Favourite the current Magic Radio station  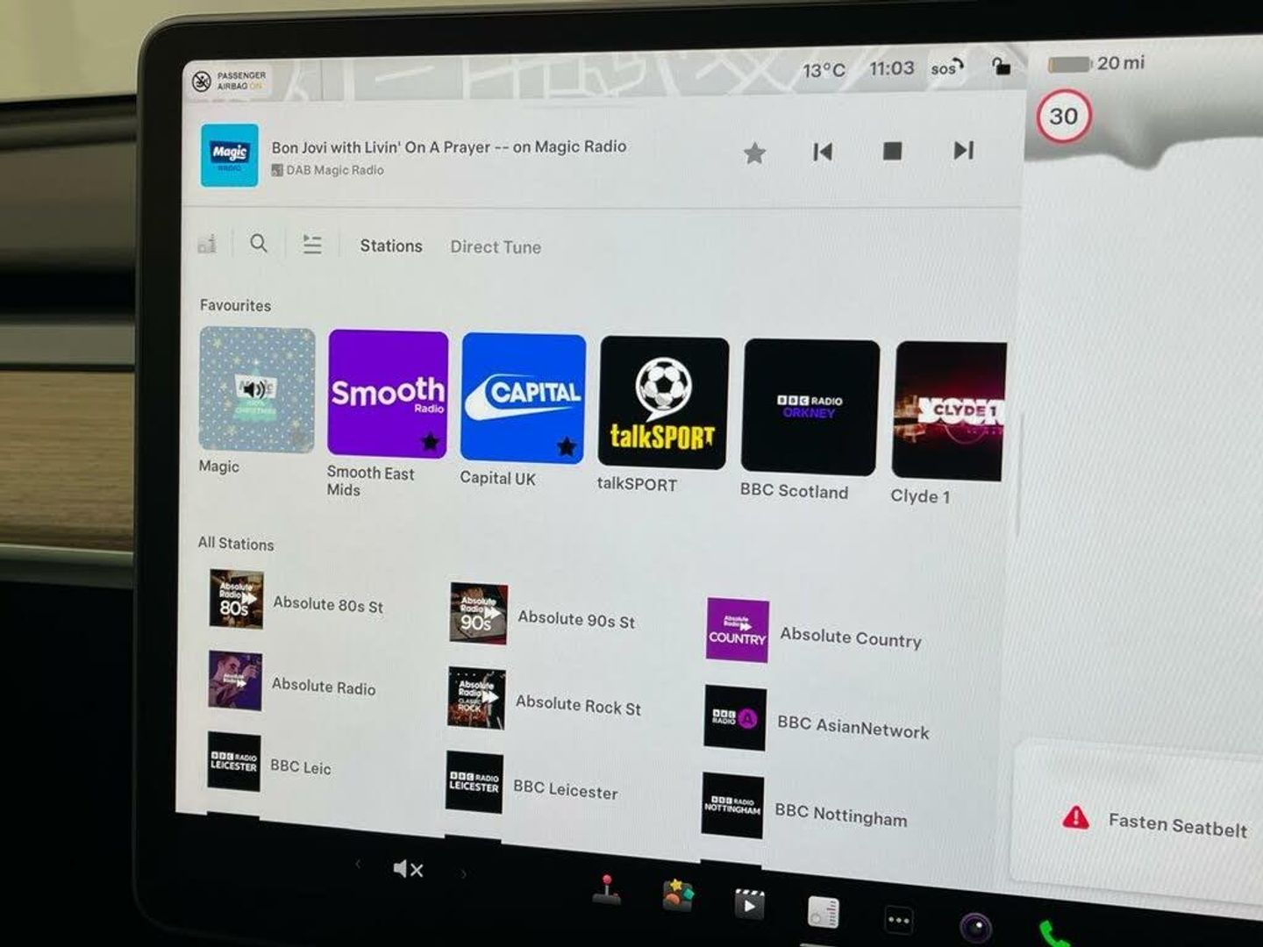754,153
